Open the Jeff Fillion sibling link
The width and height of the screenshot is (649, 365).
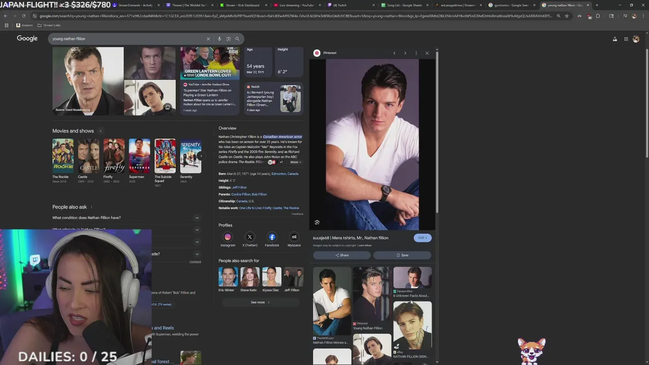pos(239,188)
